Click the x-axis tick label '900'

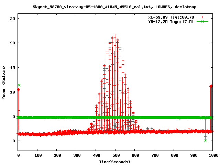click(x=194, y=155)
